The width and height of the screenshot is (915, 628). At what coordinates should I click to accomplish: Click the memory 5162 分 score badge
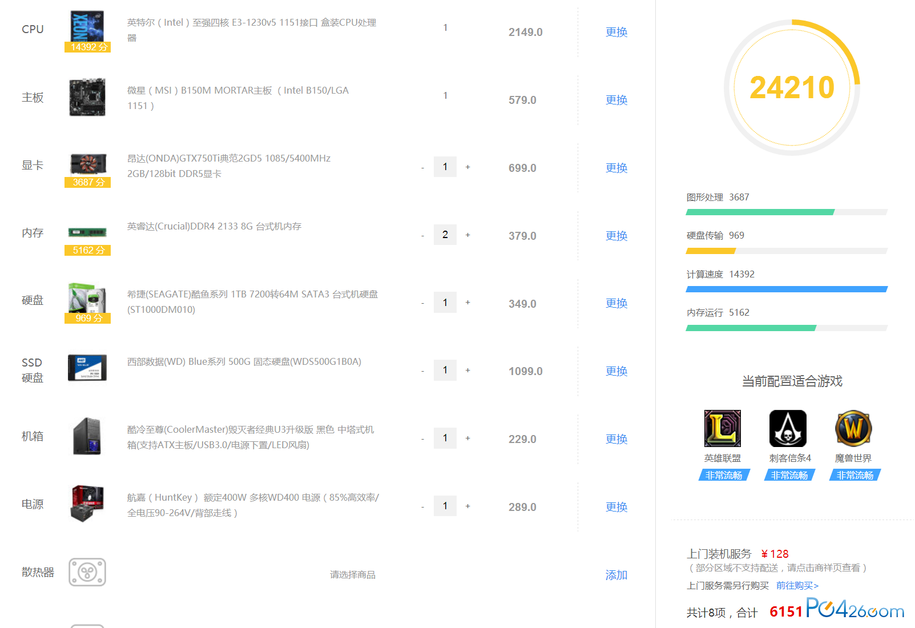click(87, 250)
